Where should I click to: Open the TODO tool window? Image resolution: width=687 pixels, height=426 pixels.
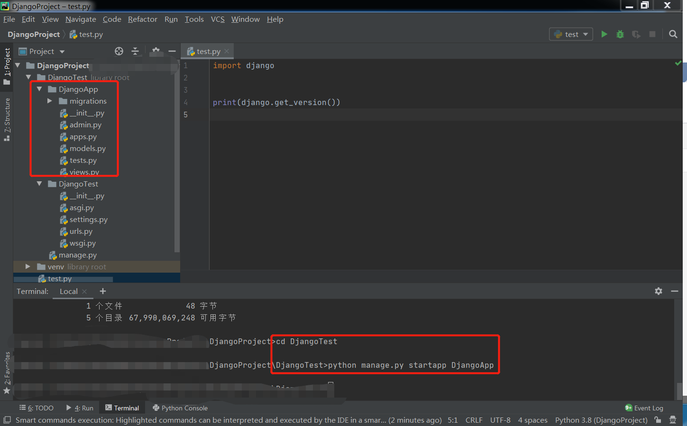pos(37,408)
